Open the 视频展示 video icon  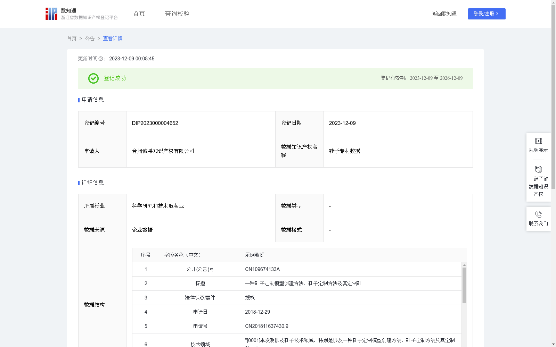pyautogui.click(x=539, y=141)
